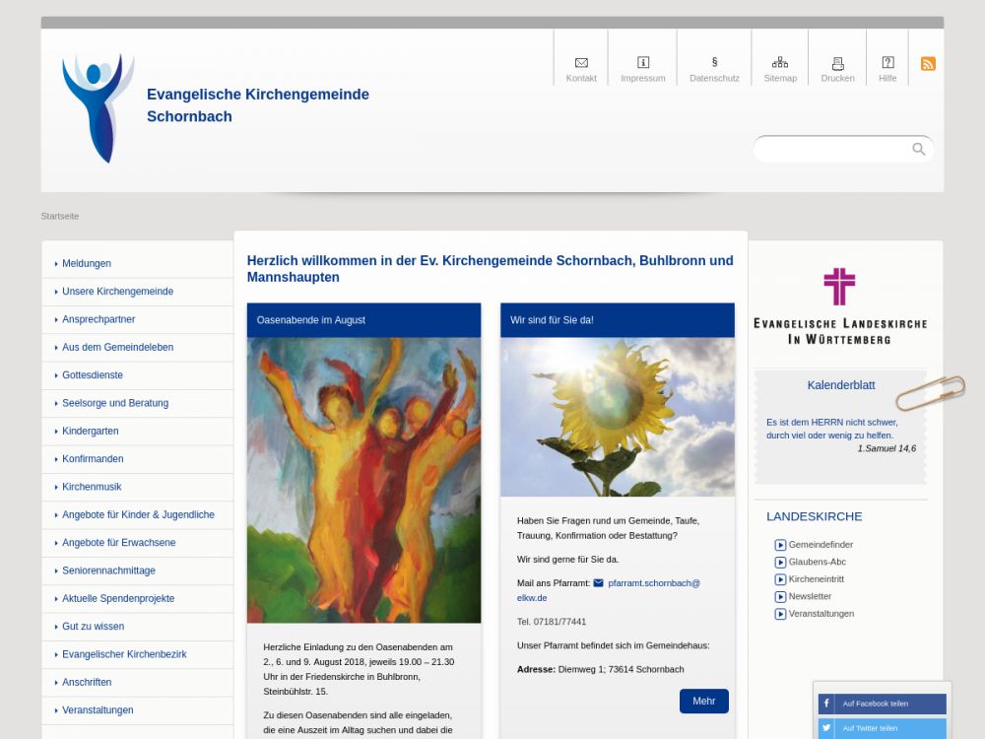Open the Kontakt envelope icon
The height and width of the screenshot is (739, 985).
pyautogui.click(x=581, y=63)
